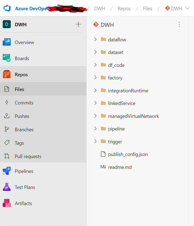Select the pipeline folder name

(116, 129)
